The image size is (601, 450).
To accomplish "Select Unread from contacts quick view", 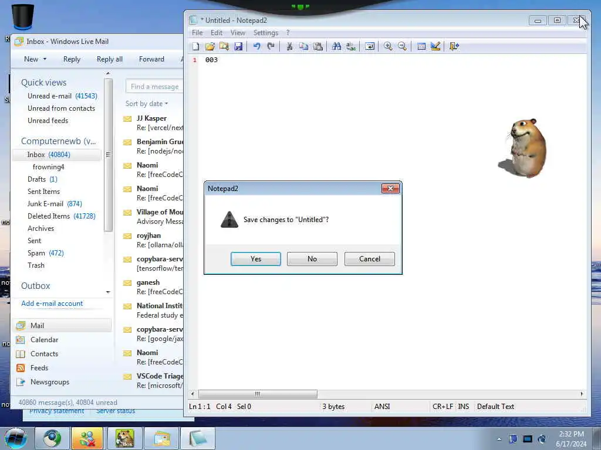I will (61, 108).
